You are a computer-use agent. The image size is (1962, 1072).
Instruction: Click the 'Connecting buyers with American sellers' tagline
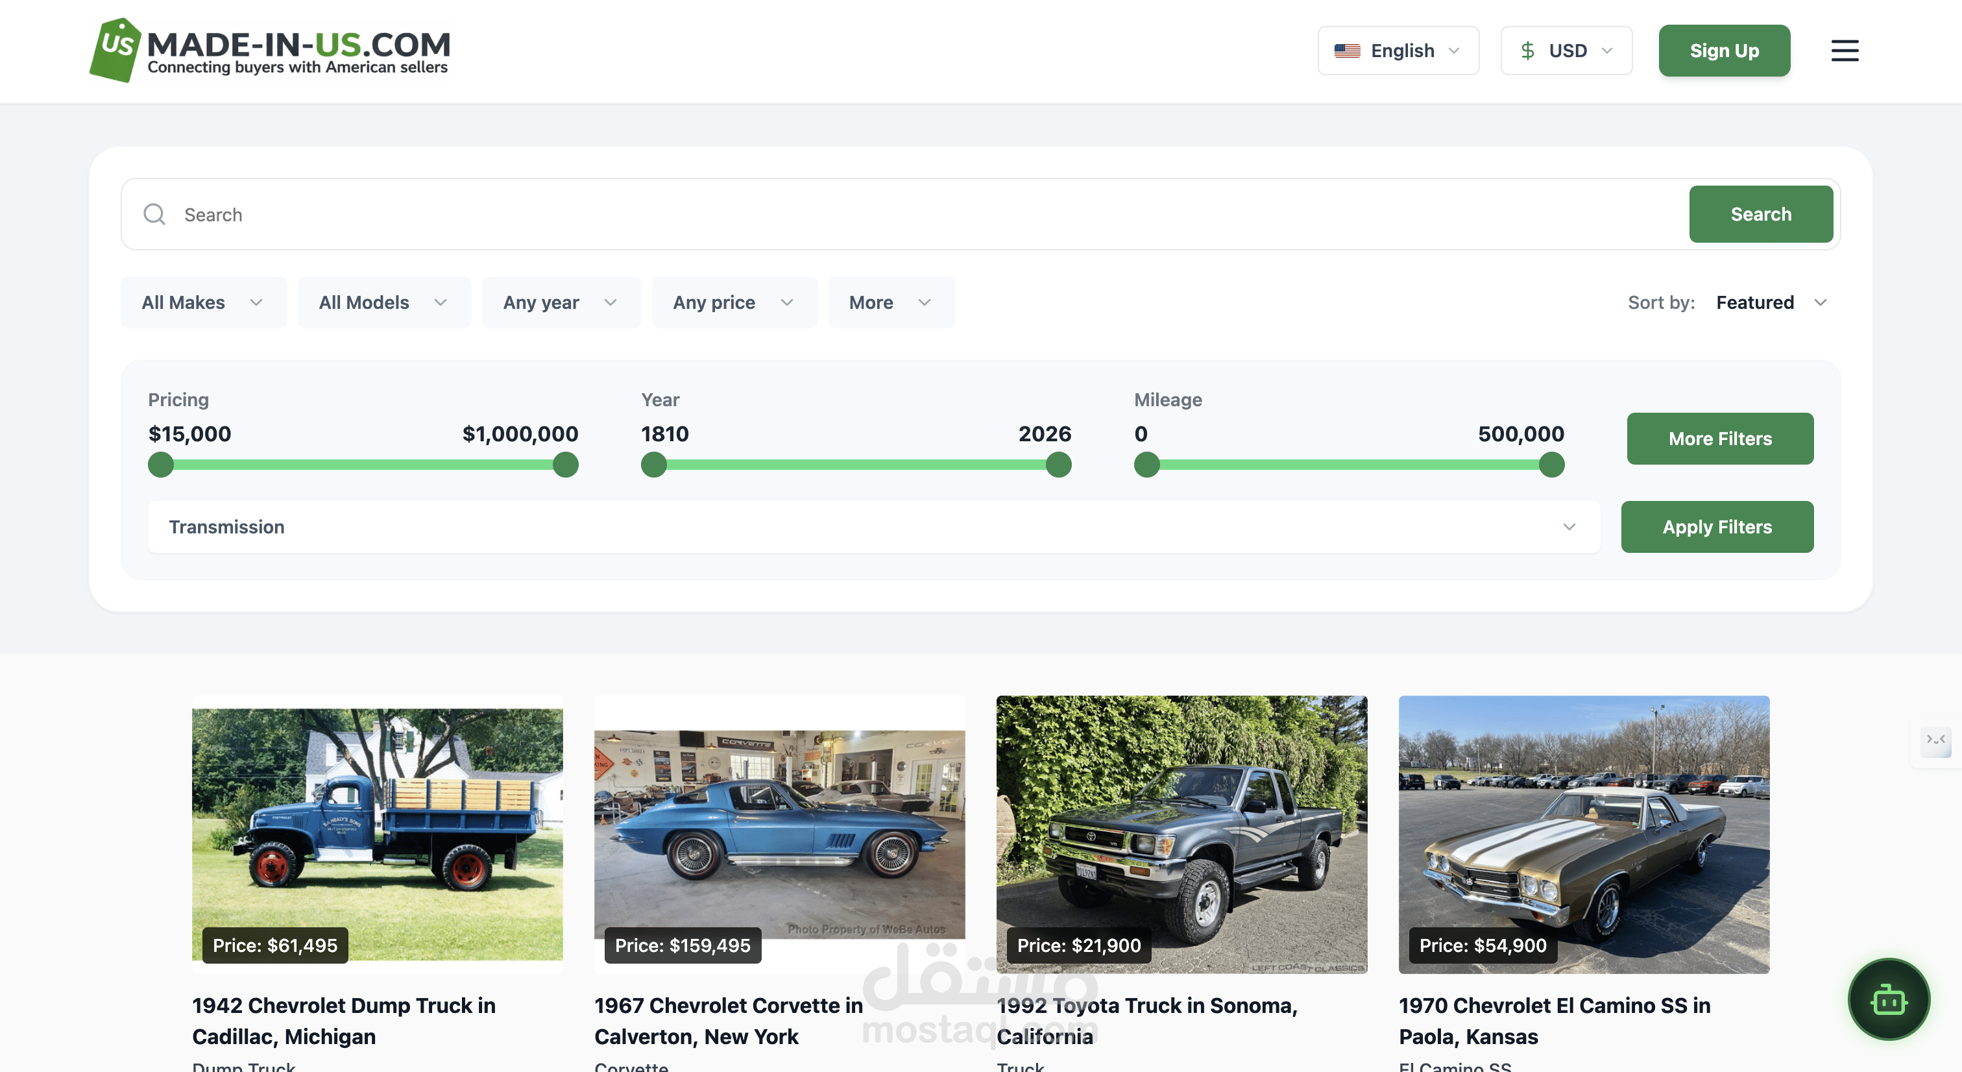297,67
